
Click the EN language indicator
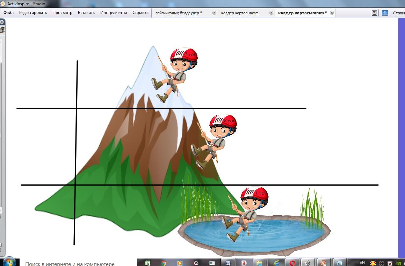362,263
